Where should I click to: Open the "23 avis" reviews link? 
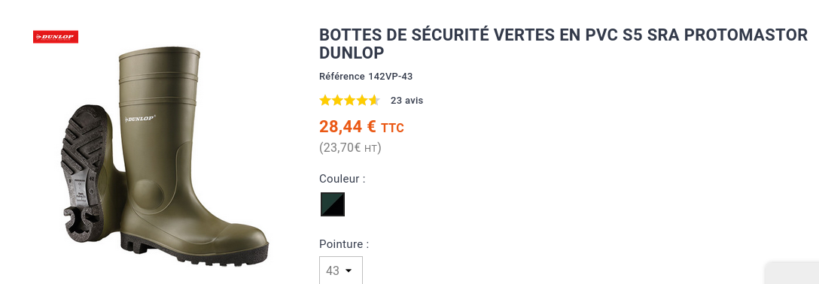point(407,101)
